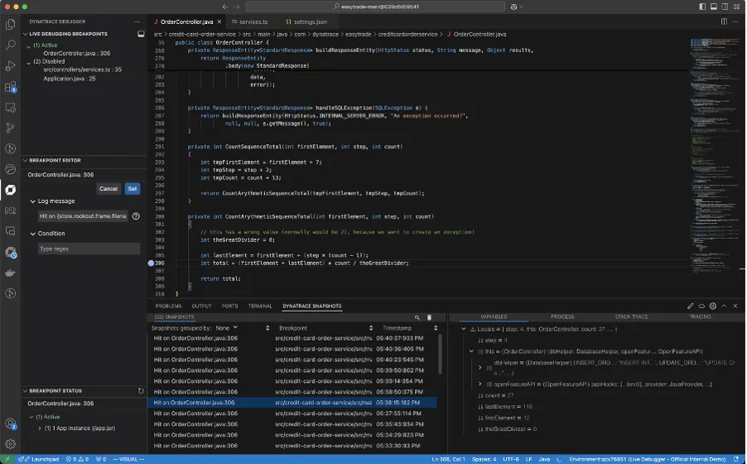The height and width of the screenshot is (464, 747).
Task: Open notifications bell in status bar
Action: pyautogui.click(x=736, y=459)
